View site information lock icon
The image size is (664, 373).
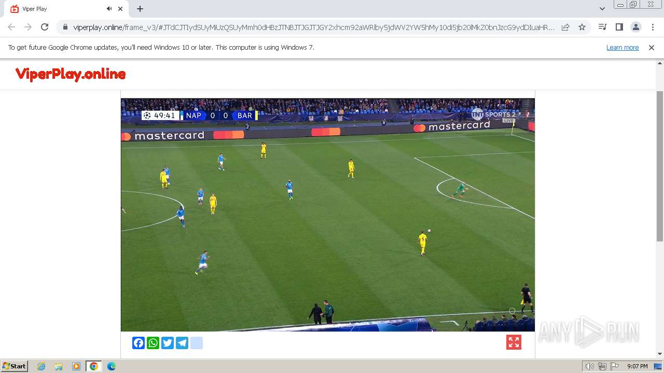[65, 27]
